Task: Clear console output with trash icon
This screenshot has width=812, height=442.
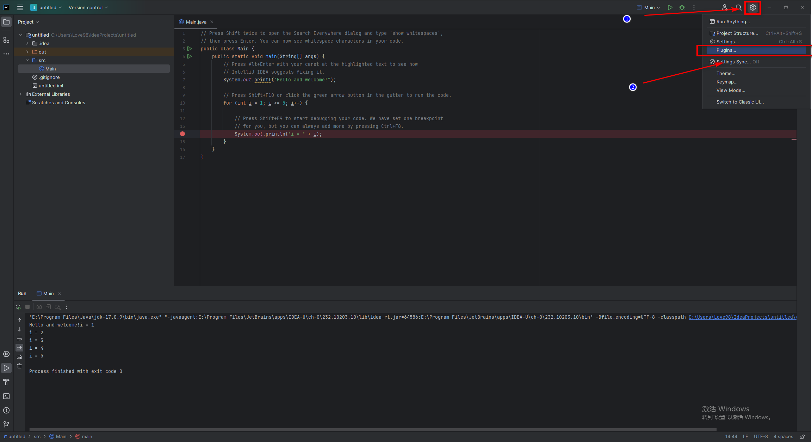Action: (x=19, y=366)
